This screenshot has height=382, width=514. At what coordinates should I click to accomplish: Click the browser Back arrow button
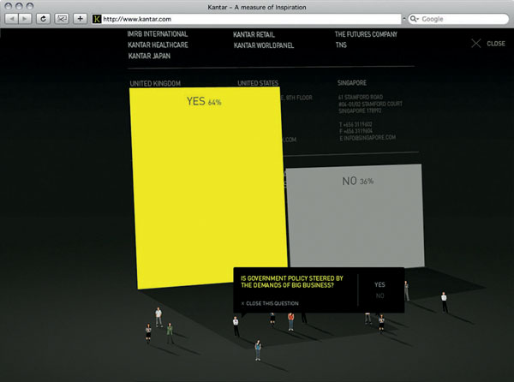(x=13, y=18)
